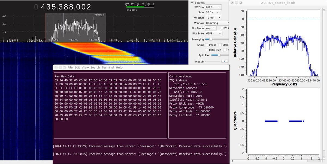This screenshot has height=164, width=327.
Task: Open the Plot Mode dropdown showing Avg
Action: point(211,28)
